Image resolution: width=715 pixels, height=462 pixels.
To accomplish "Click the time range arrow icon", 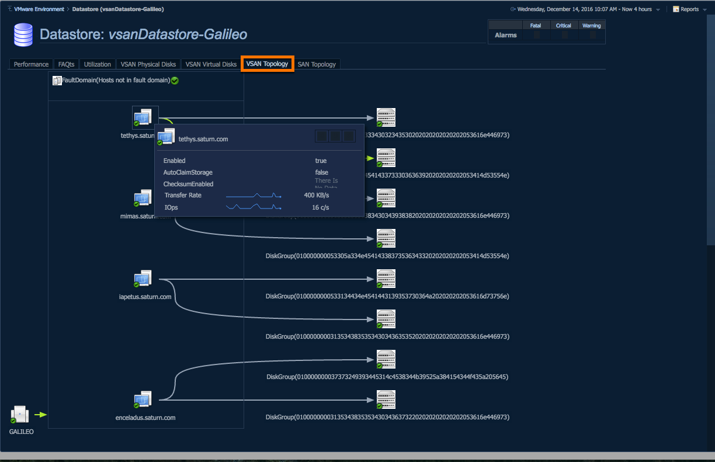I will 513,9.
